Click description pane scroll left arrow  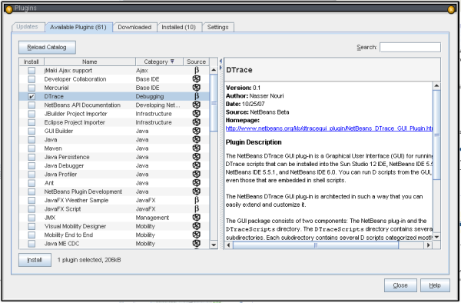(x=229, y=245)
